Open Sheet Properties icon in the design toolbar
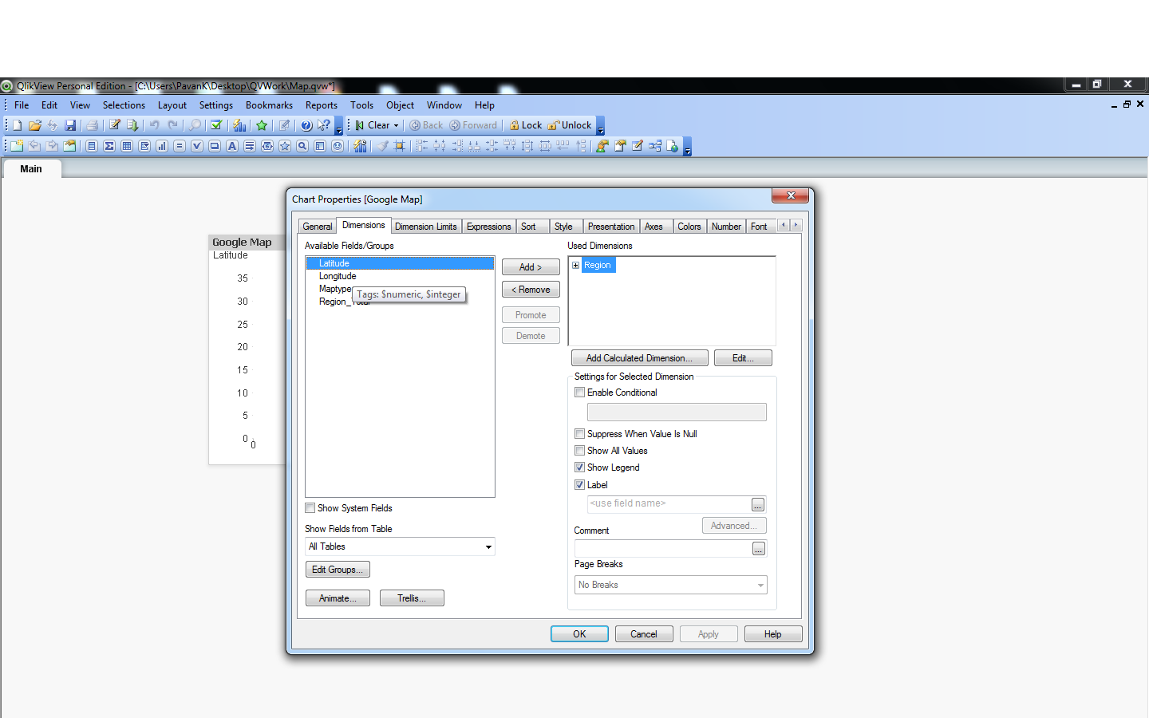The height and width of the screenshot is (718, 1149). point(70,146)
